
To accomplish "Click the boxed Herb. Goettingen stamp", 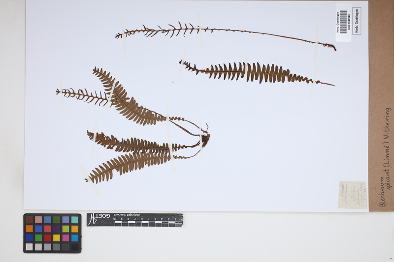I will [x=357, y=21].
